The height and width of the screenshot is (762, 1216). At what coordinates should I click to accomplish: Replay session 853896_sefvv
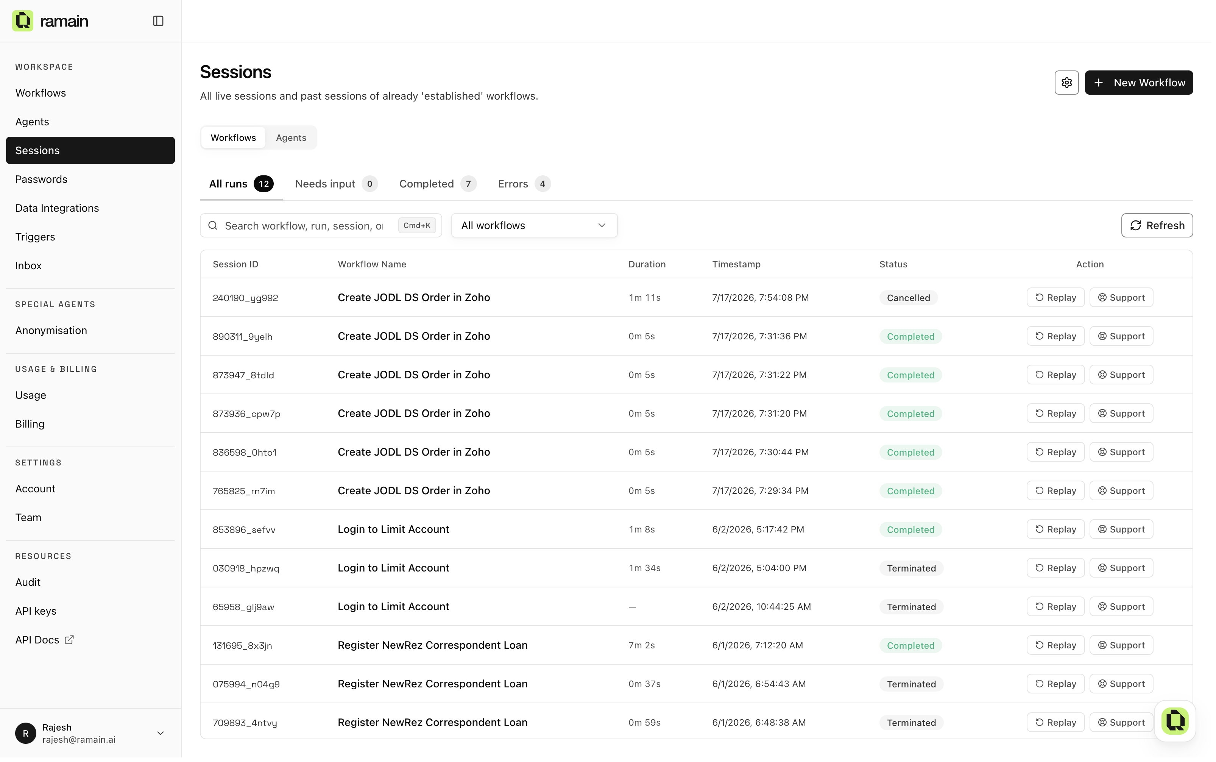[1055, 529]
